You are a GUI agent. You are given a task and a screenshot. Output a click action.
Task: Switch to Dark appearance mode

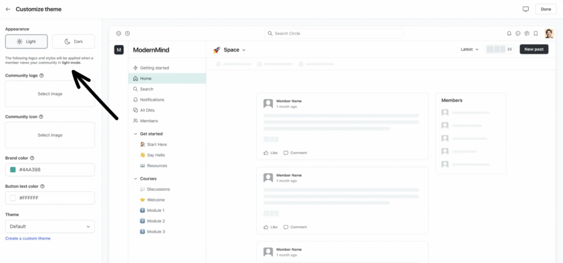point(74,41)
